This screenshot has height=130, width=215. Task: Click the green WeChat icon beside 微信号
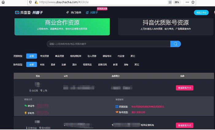(25, 106)
